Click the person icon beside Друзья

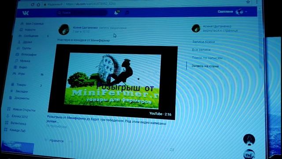tap(19, 42)
